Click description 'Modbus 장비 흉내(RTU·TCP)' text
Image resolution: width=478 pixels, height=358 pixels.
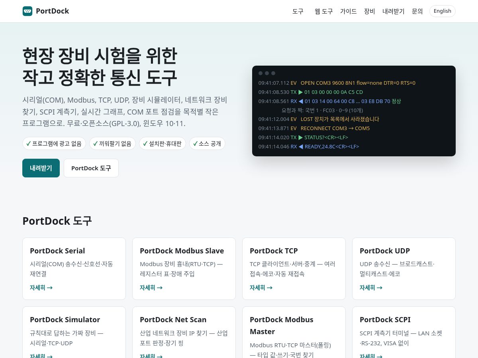coord(181,269)
